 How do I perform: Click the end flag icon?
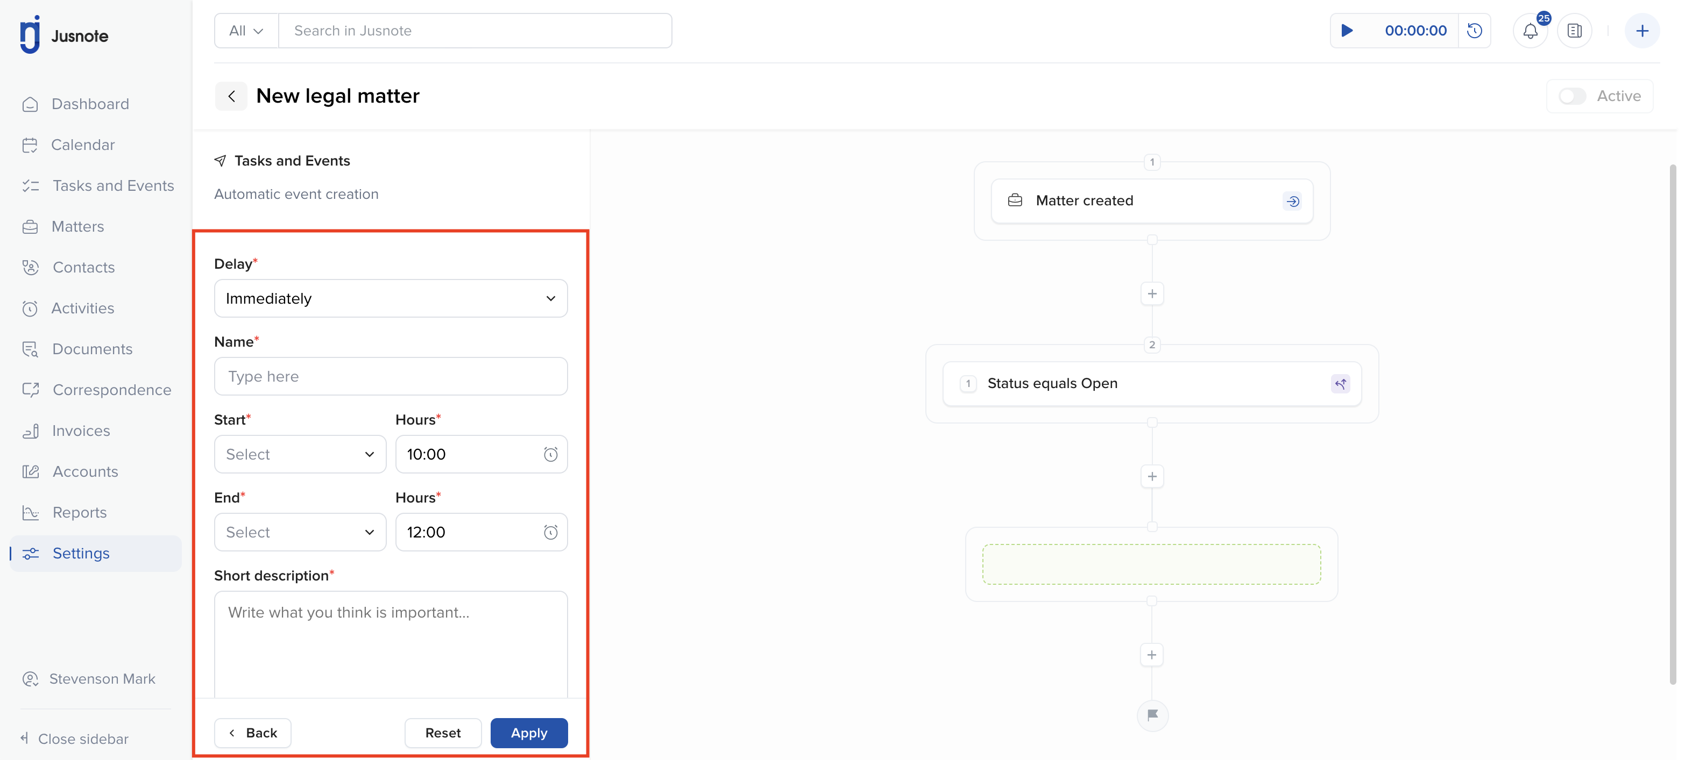point(1152,715)
